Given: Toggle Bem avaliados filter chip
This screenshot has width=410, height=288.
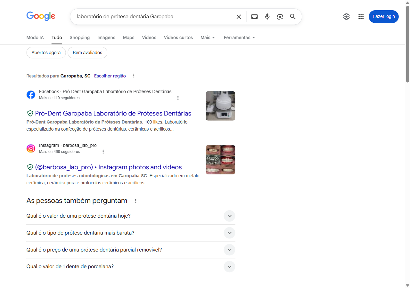Looking at the screenshot, I should click(x=87, y=52).
